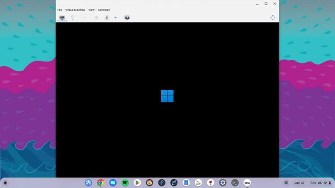Show virtual hardware details lightbulb icon
Image resolution: width=335 pixels, height=188 pixels.
tap(73, 18)
